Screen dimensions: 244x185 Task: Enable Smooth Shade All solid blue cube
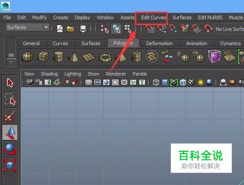[165, 82]
